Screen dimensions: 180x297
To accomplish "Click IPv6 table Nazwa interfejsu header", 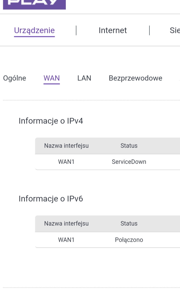I will tap(66, 224).
